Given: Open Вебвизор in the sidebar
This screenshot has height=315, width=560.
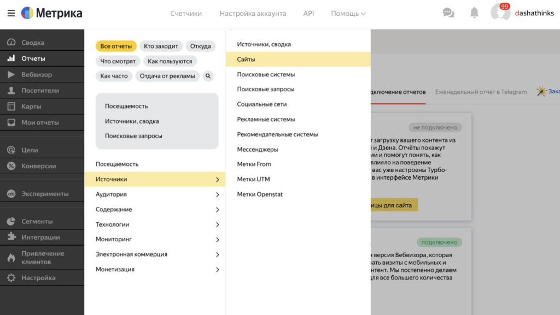Looking at the screenshot, I should point(37,74).
